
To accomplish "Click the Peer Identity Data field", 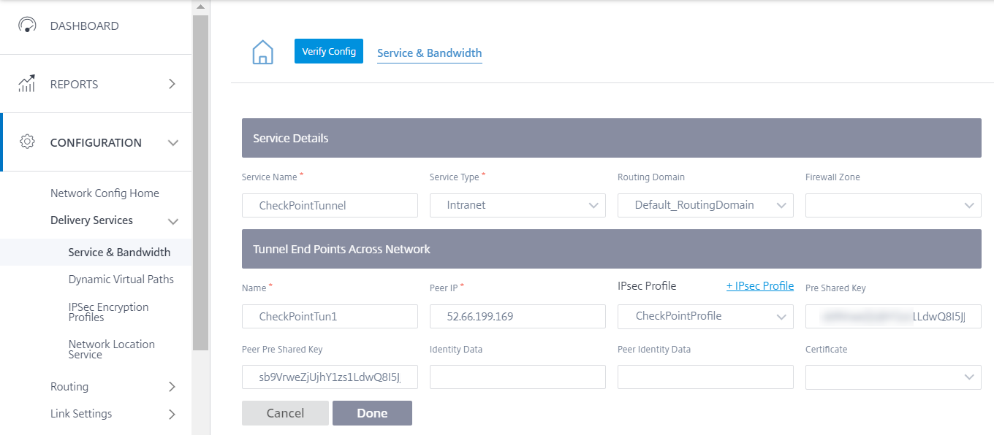I will click(x=705, y=377).
